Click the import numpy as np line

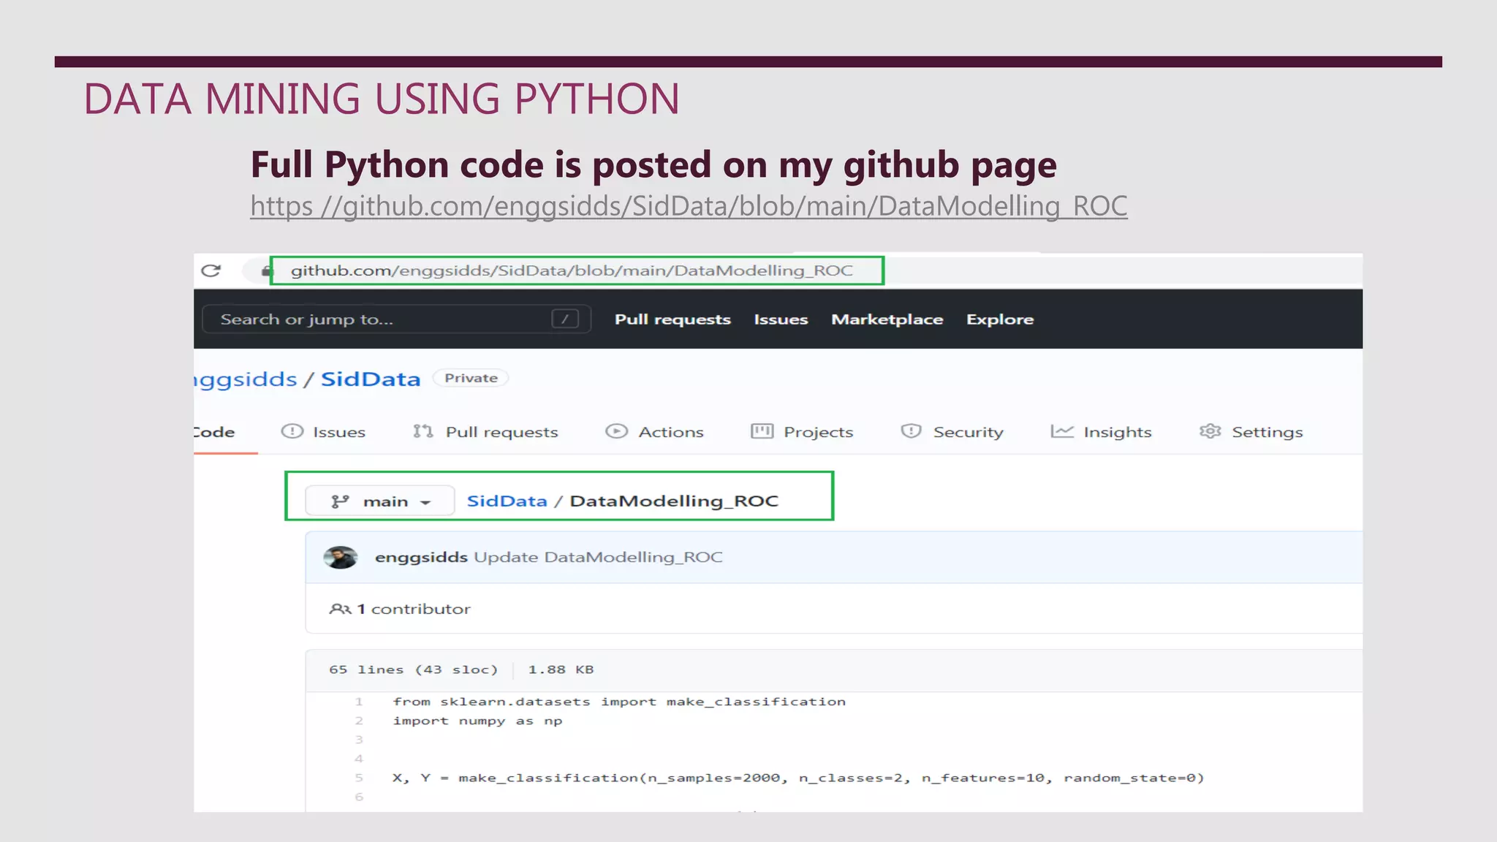(x=477, y=721)
